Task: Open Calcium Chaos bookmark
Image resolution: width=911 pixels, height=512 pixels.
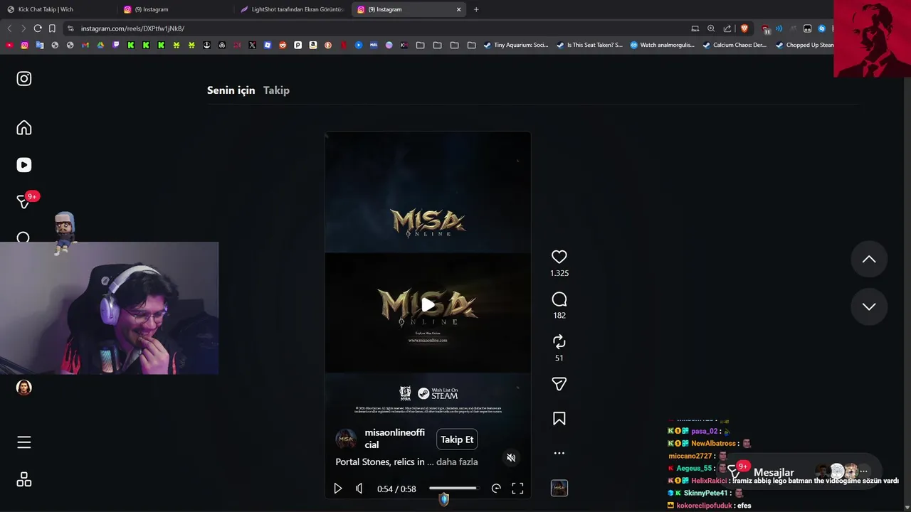Action: tap(734, 45)
